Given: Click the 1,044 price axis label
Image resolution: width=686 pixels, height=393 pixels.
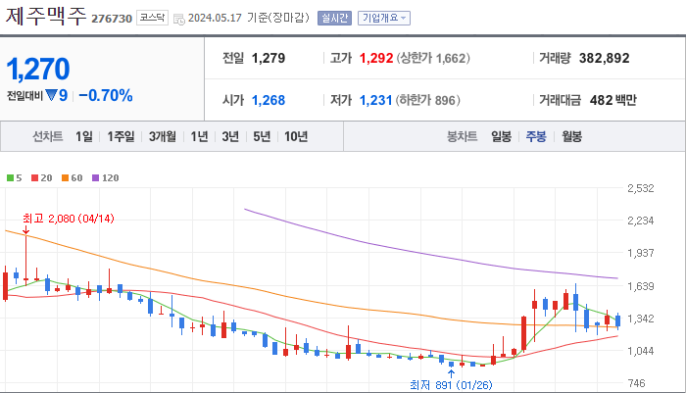Looking at the screenshot, I should pyautogui.click(x=641, y=351).
